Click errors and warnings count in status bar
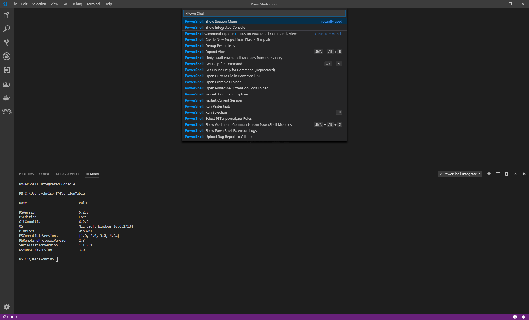This screenshot has height=320, width=529. 10,317
